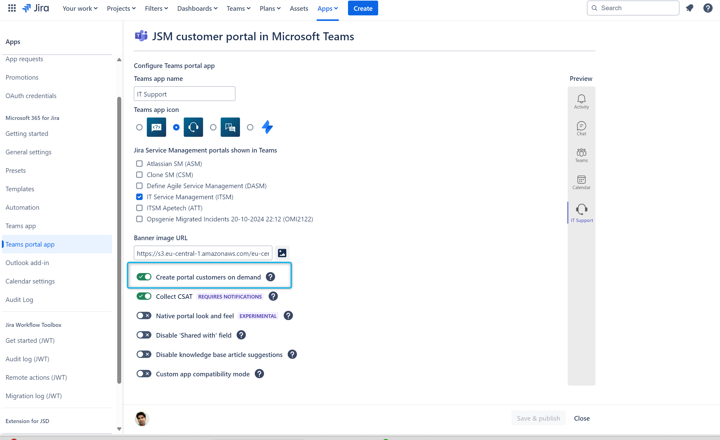
Task: Select the code chat bubble icon radio button
Action: (139, 127)
